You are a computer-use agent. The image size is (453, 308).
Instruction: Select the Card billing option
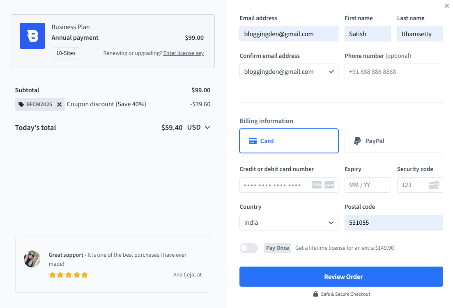[289, 141]
